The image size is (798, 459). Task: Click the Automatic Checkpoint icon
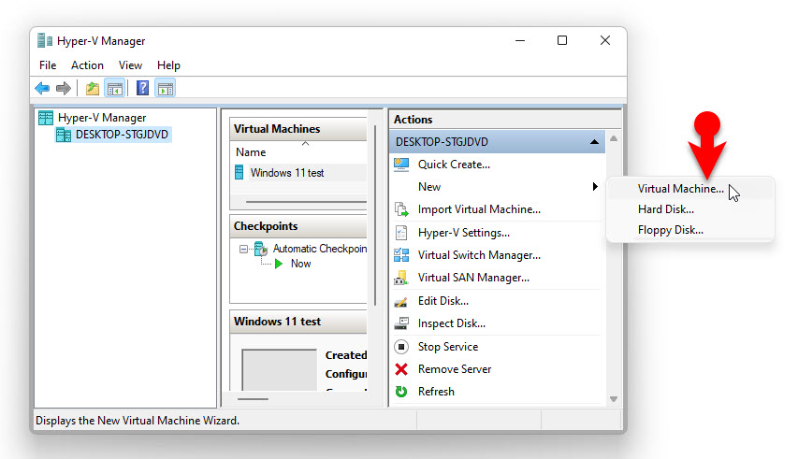tap(261, 249)
